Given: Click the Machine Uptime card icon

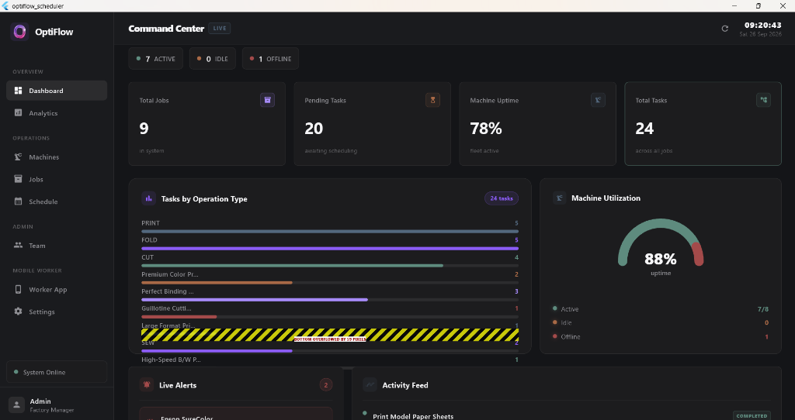Looking at the screenshot, I should coord(598,100).
